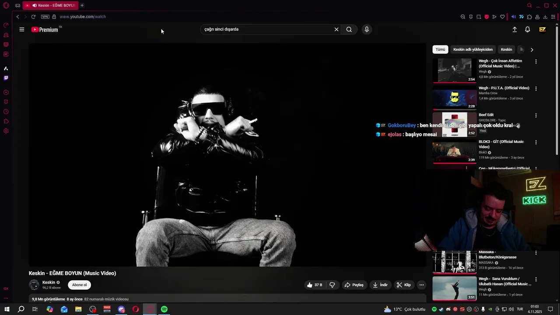Open system tray volume speaker icon

coord(511,309)
